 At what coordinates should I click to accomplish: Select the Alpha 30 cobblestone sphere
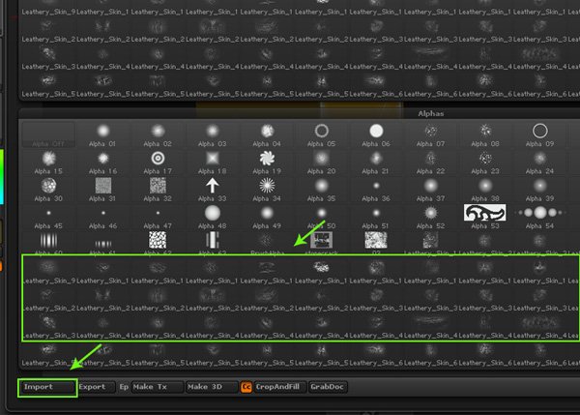coord(48,191)
